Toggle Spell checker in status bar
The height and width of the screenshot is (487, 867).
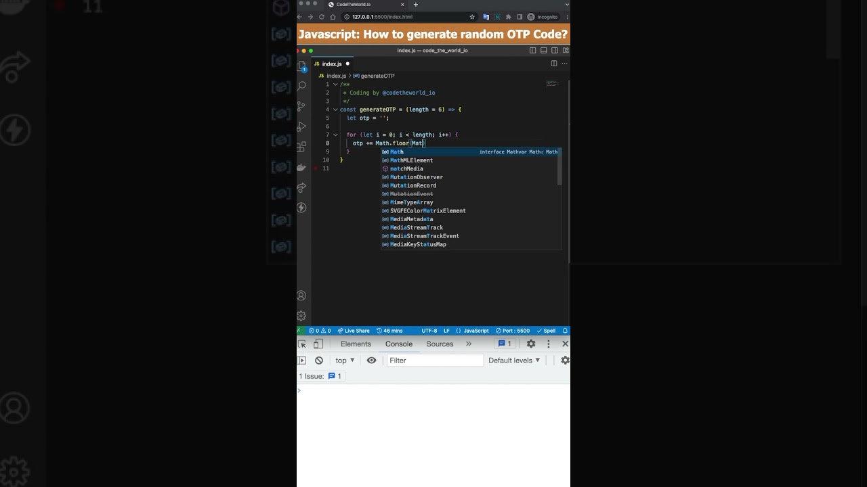pyautogui.click(x=547, y=331)
